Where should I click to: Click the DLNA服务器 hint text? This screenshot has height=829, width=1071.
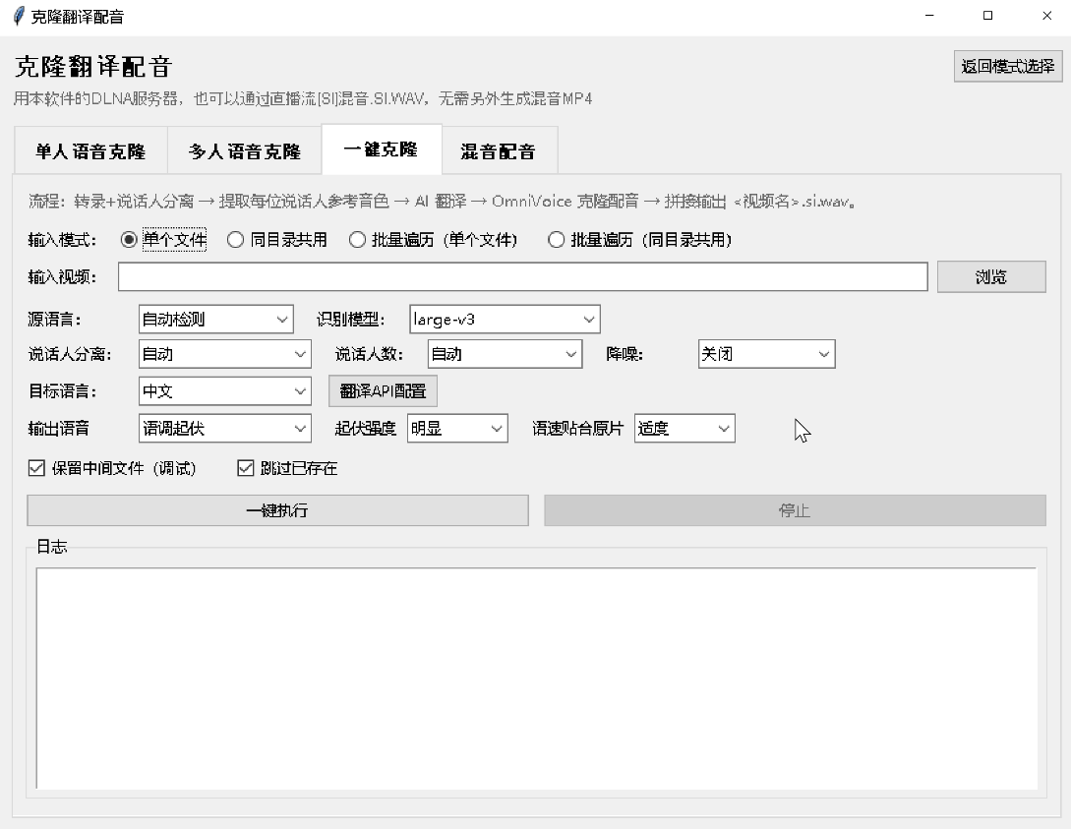303,99
